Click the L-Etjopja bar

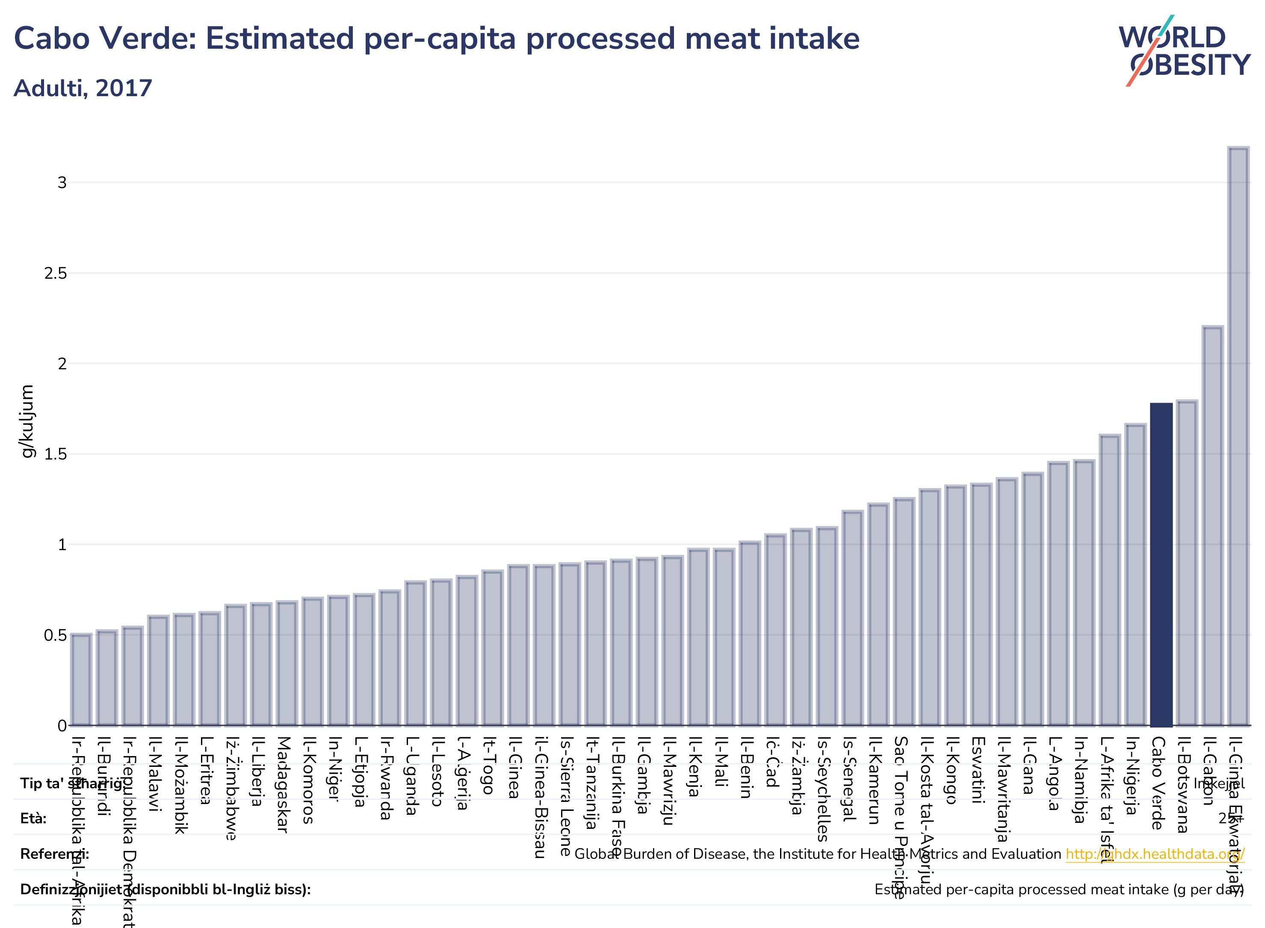click(x=364, y=660)
